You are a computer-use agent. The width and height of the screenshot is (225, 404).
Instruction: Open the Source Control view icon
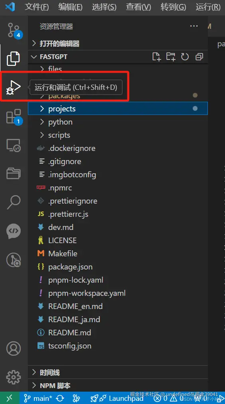[14, 30]
